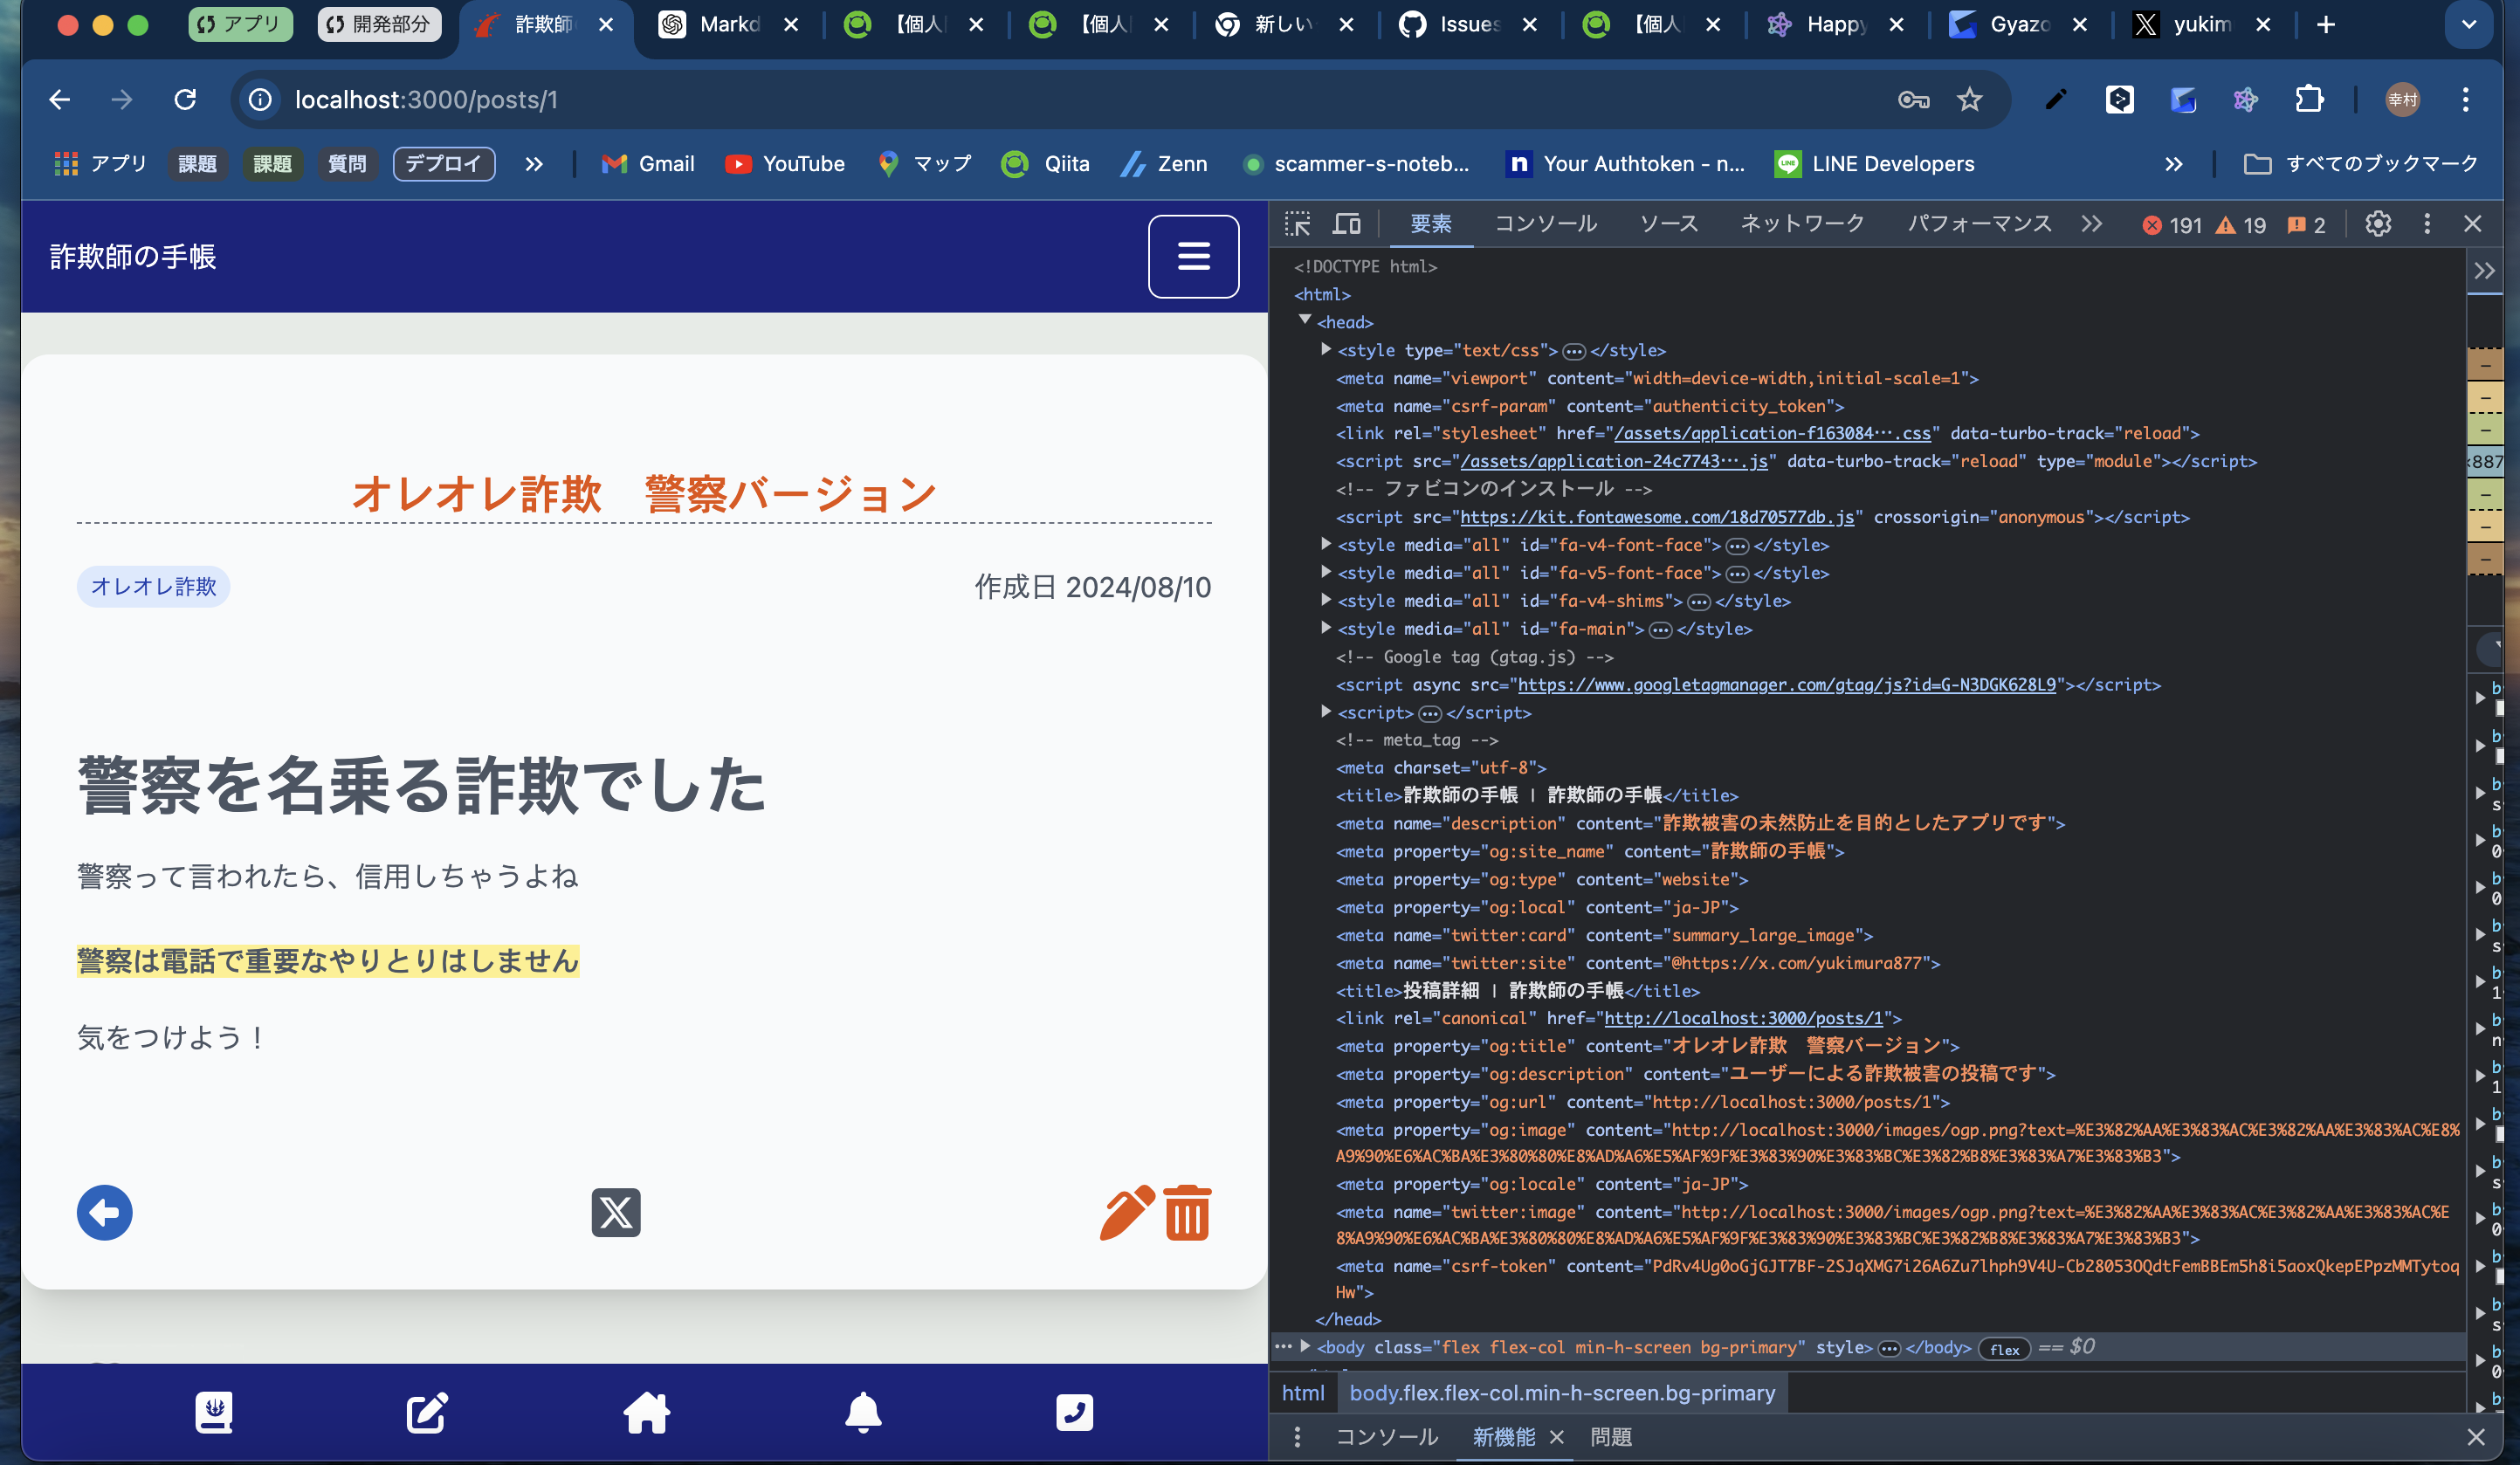Switch to the コンソール DevTools tab
The width and height of the screenshot is (2520, 1465).
coord(1546,224)
